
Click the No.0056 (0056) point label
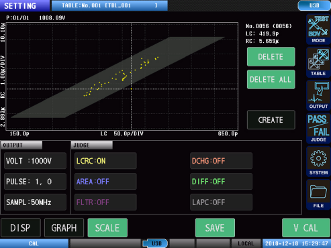269,26
